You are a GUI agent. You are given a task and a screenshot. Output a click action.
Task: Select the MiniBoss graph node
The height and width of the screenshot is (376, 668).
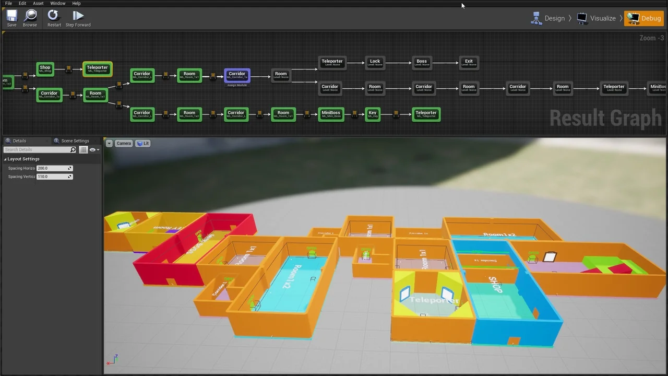tap(331, 114)
